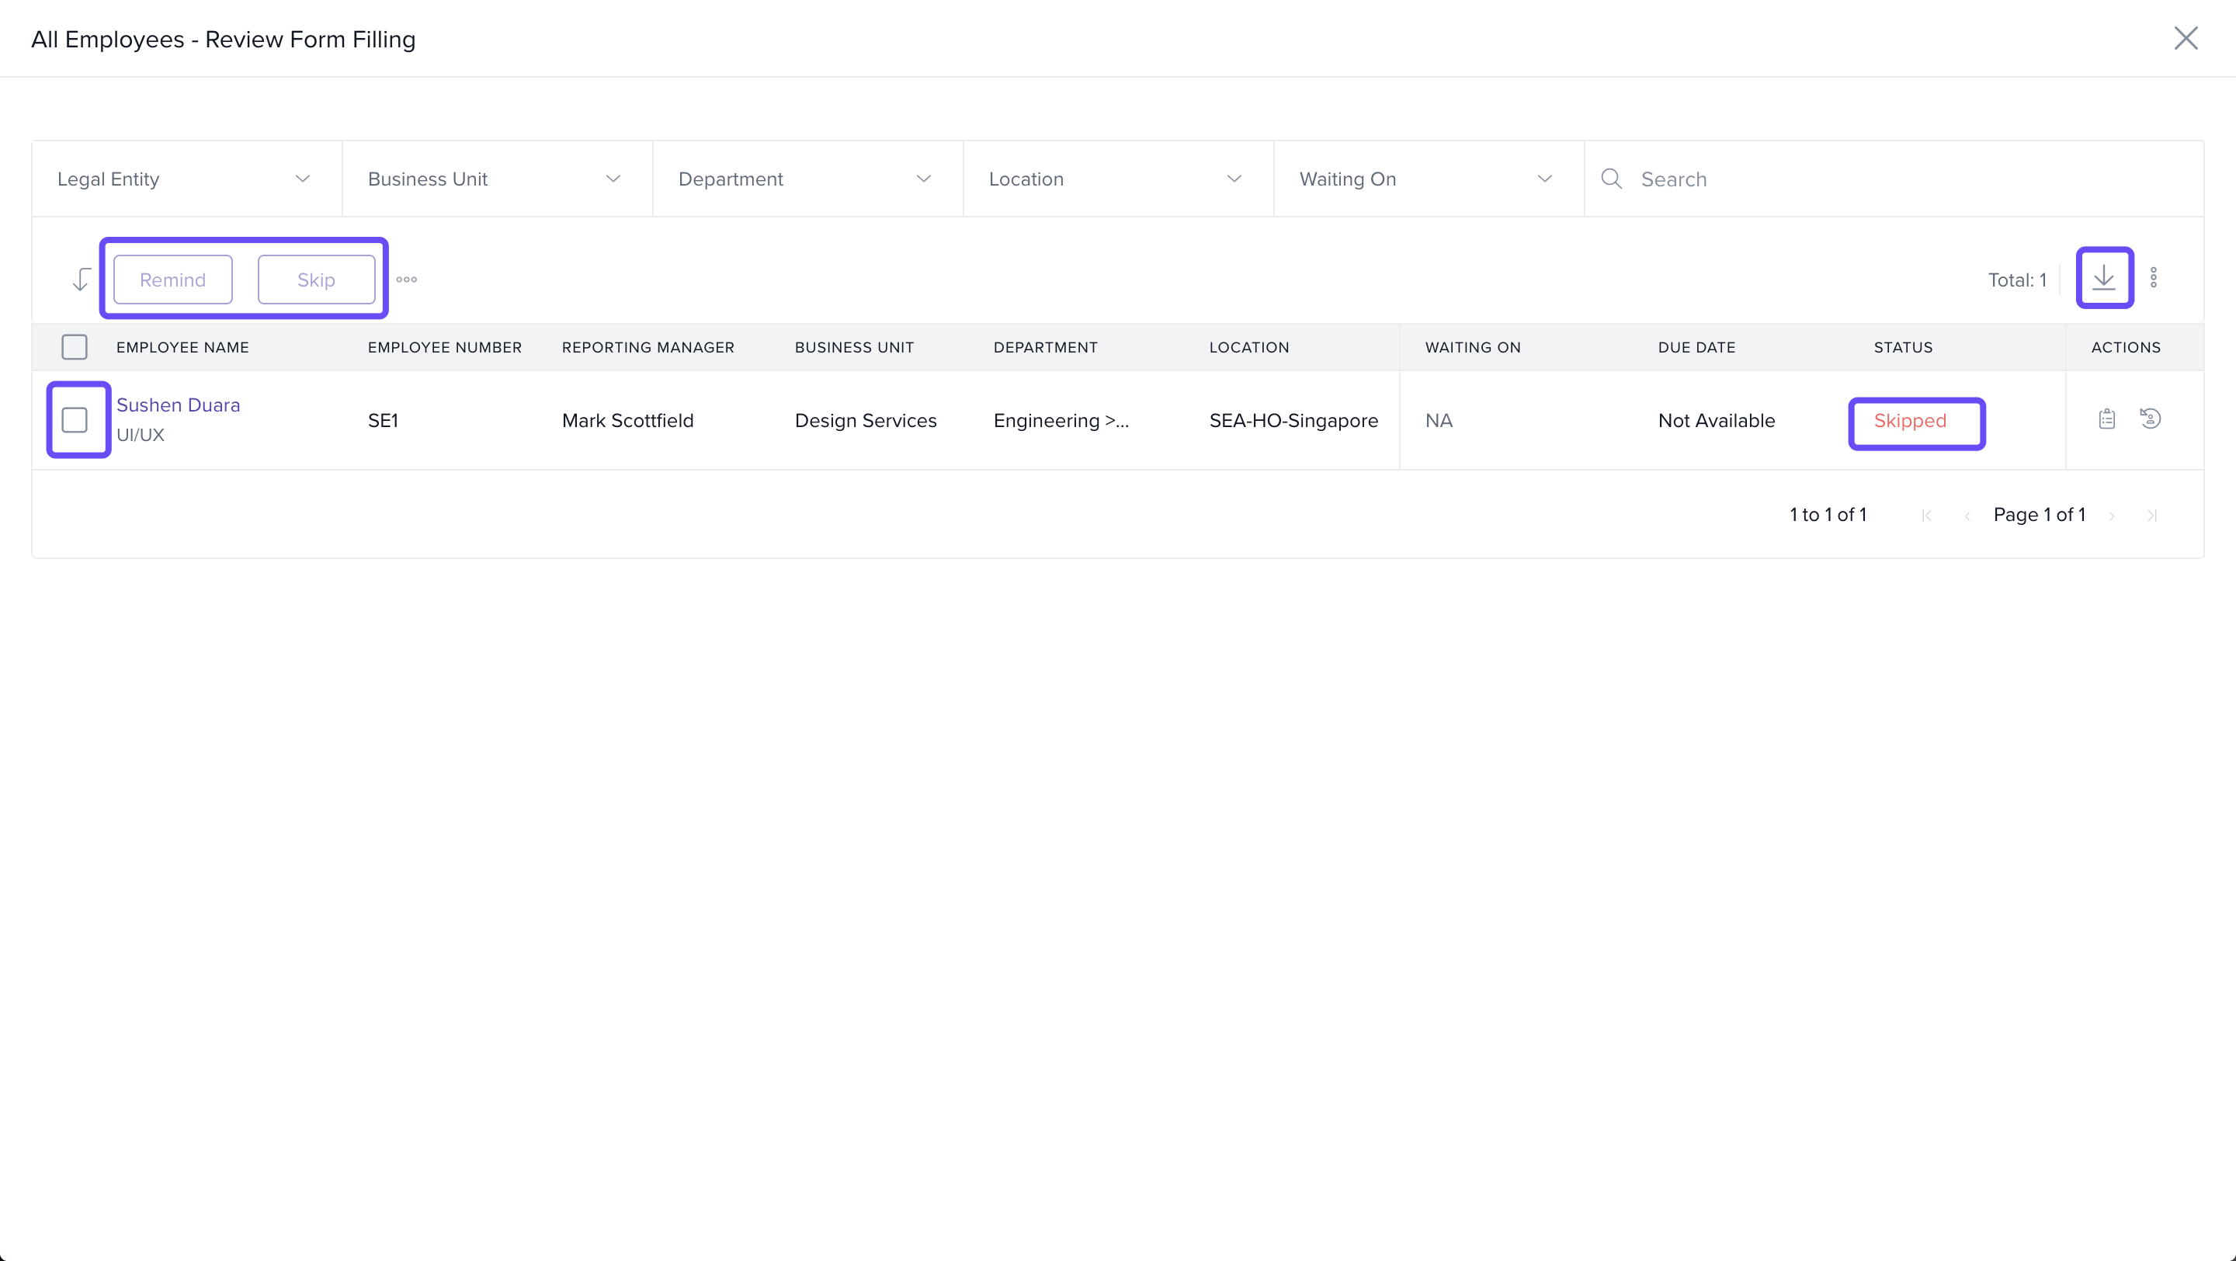Go to the next page
The image size is (2236, 1261).
point(2112,516)
